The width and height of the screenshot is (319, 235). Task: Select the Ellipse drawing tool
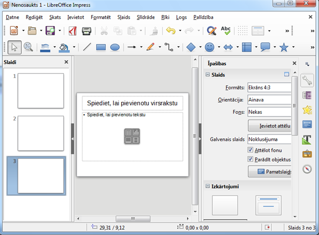tap(115, 47)
